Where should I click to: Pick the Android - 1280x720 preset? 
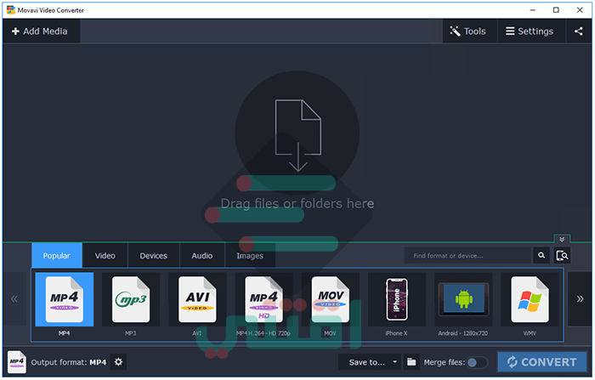(463, 299)
